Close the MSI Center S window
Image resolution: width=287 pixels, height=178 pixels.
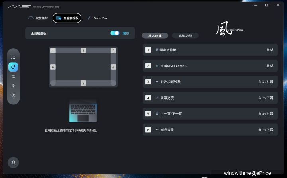coord(278,5)
